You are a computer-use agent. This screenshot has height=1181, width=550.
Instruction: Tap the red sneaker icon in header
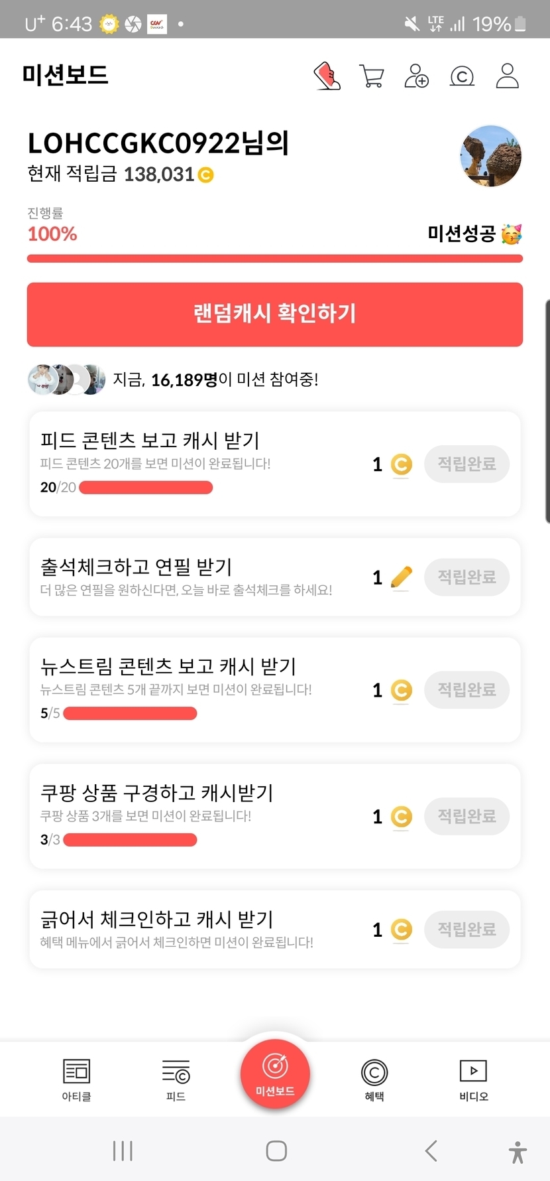click(327, 76)
